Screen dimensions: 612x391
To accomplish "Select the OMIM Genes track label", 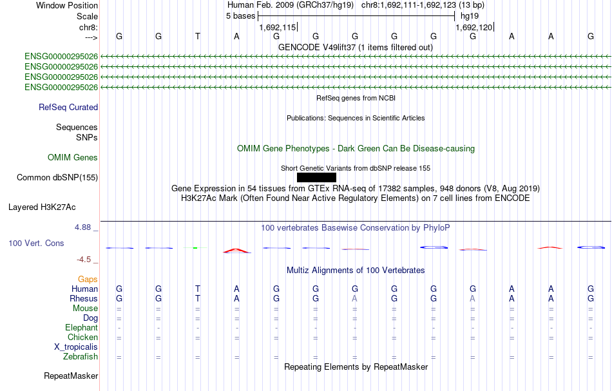I will [73, 158].
